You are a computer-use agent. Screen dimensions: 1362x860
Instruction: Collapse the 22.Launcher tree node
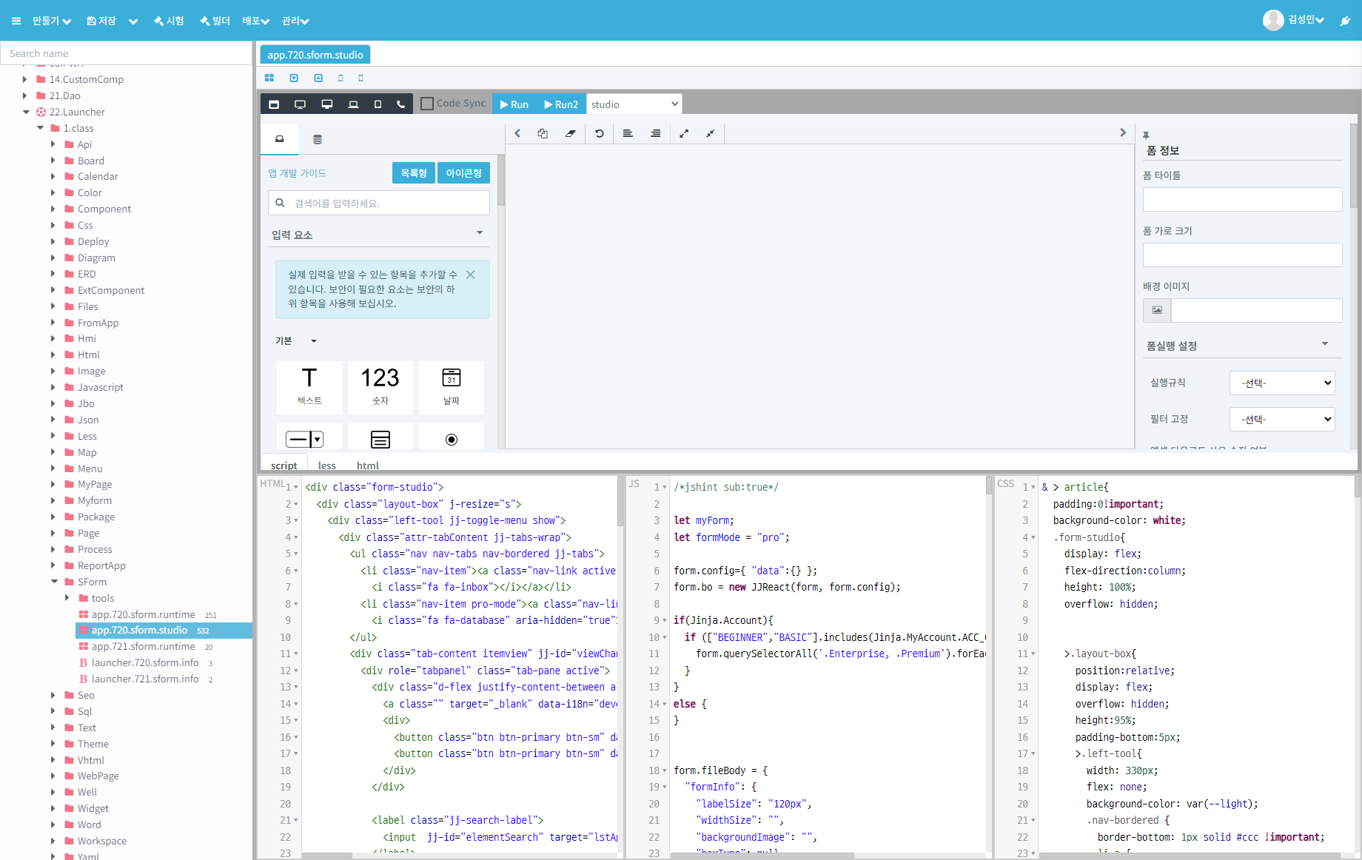click(x=26, y=112)
